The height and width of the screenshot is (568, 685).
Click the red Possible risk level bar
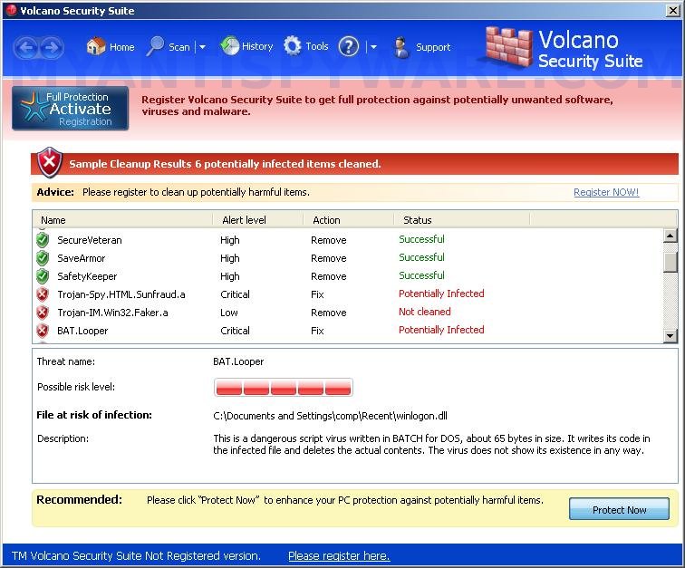click(x=283, y=387)
